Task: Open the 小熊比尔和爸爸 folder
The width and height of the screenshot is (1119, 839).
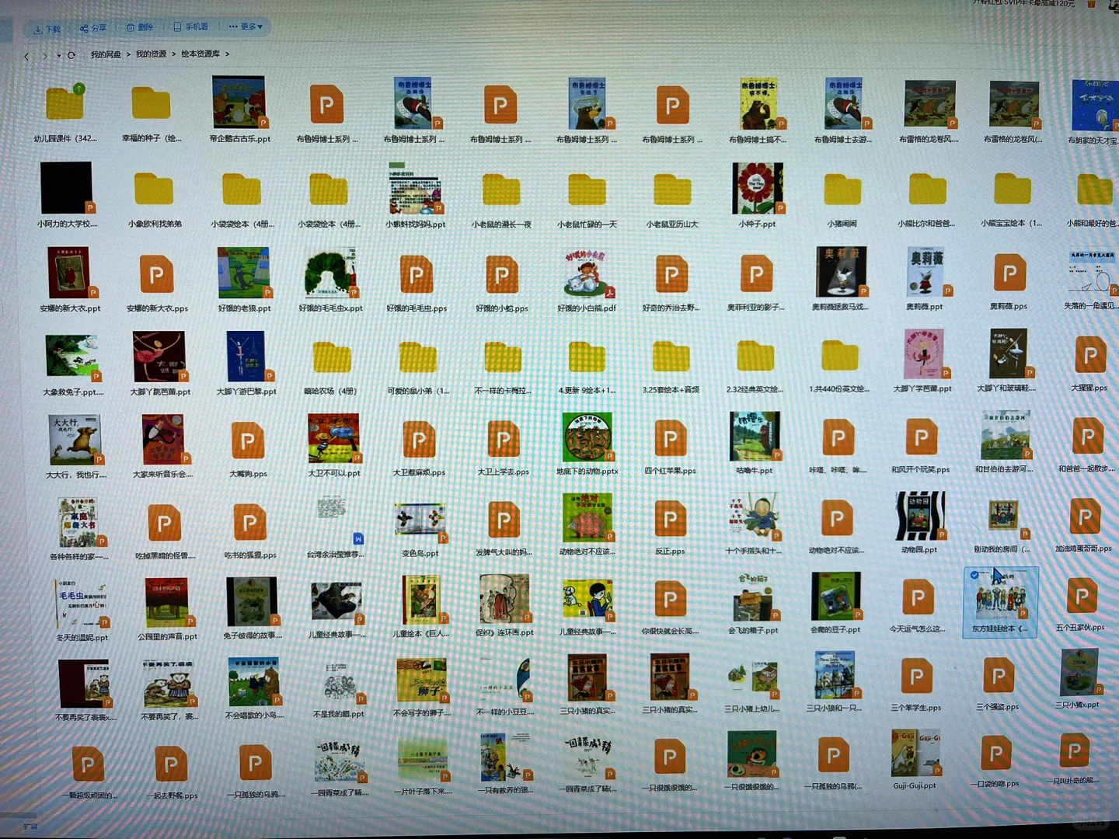Action: pos(928,189)
